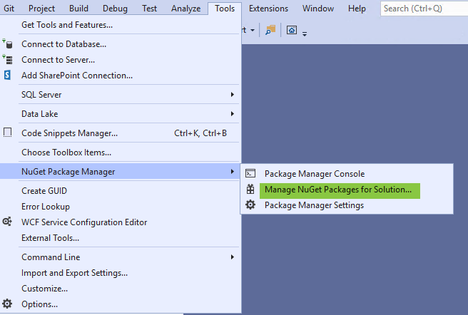Click the Manage NuGet Packages gift icon
468x315 pixels.
(x=250, y=189)
